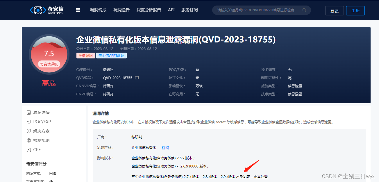This screenshot has width=379, height=182.
Task: Click the 奇安信评分 sidebar heading
Action: pyautogui.click(x=36, y=164)
